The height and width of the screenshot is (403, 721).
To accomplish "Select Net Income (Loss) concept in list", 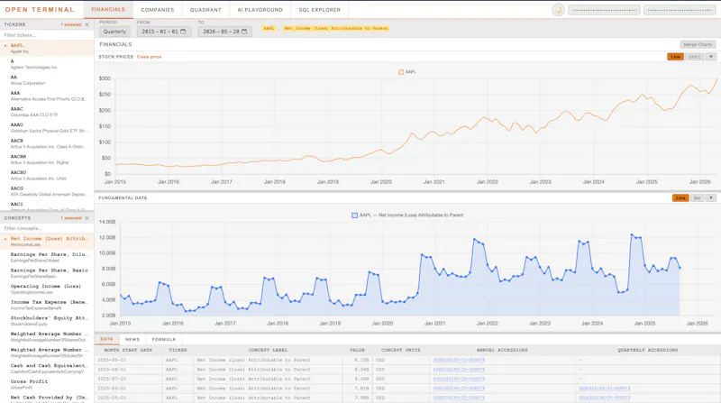I will pos(47,242).
